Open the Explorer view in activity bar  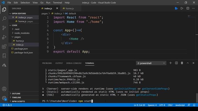(4, 10)
